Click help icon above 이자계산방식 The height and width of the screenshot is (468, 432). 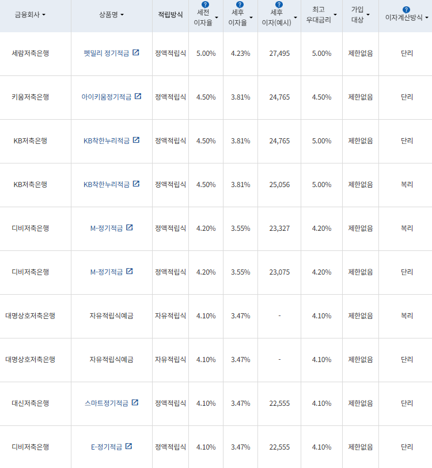407,10
